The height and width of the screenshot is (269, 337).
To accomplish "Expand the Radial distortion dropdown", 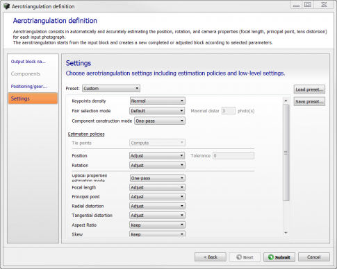I will [x=157, y=206].
